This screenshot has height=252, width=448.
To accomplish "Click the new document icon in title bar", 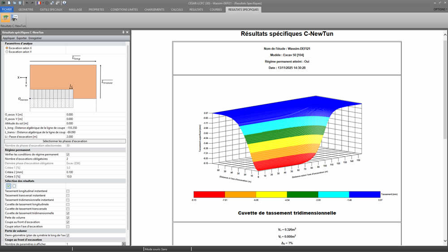I will pos(9,3).
